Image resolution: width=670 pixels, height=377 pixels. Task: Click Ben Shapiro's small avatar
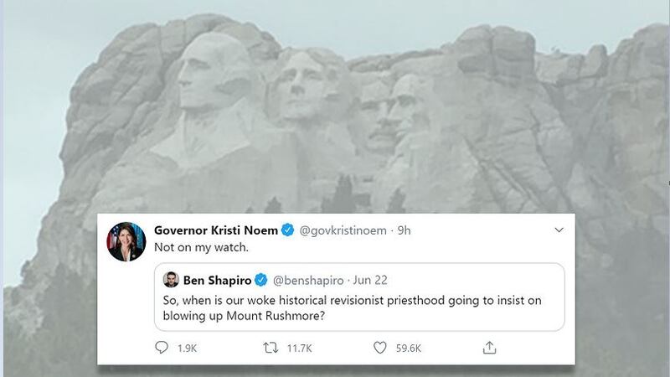pos(169,280)
